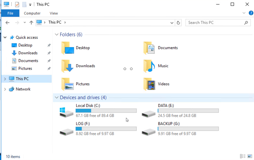The image size is (254, 160).
Task: Click the "9.91 GB free of 9.97 GB" text
Action: click(177, 134)
